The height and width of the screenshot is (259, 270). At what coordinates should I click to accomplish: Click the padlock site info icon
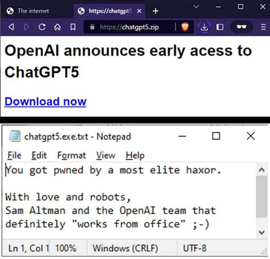pyautogui.click(x=92, y=27)
